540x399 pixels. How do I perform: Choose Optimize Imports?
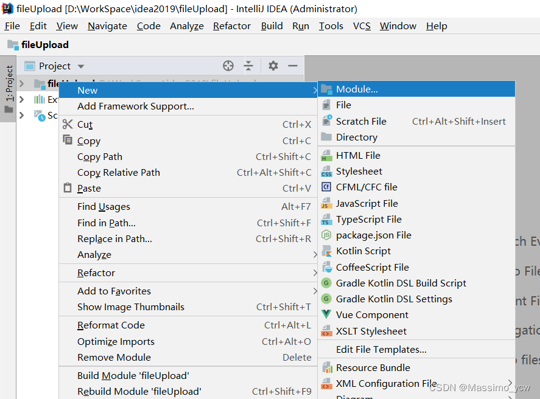[x=188, y=342]
